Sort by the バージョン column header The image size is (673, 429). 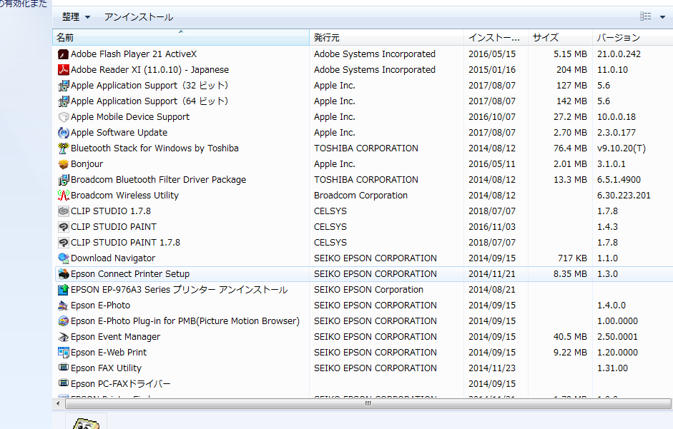click(x=629, y=37)
